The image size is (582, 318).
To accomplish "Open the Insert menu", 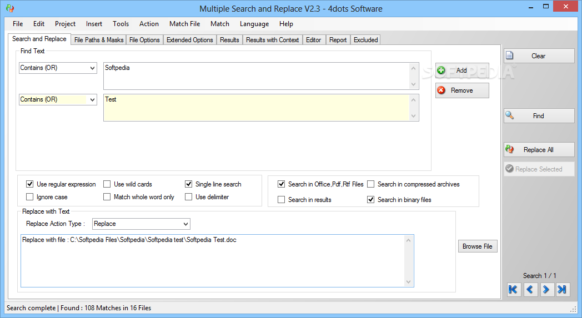I will click(94, 24).
